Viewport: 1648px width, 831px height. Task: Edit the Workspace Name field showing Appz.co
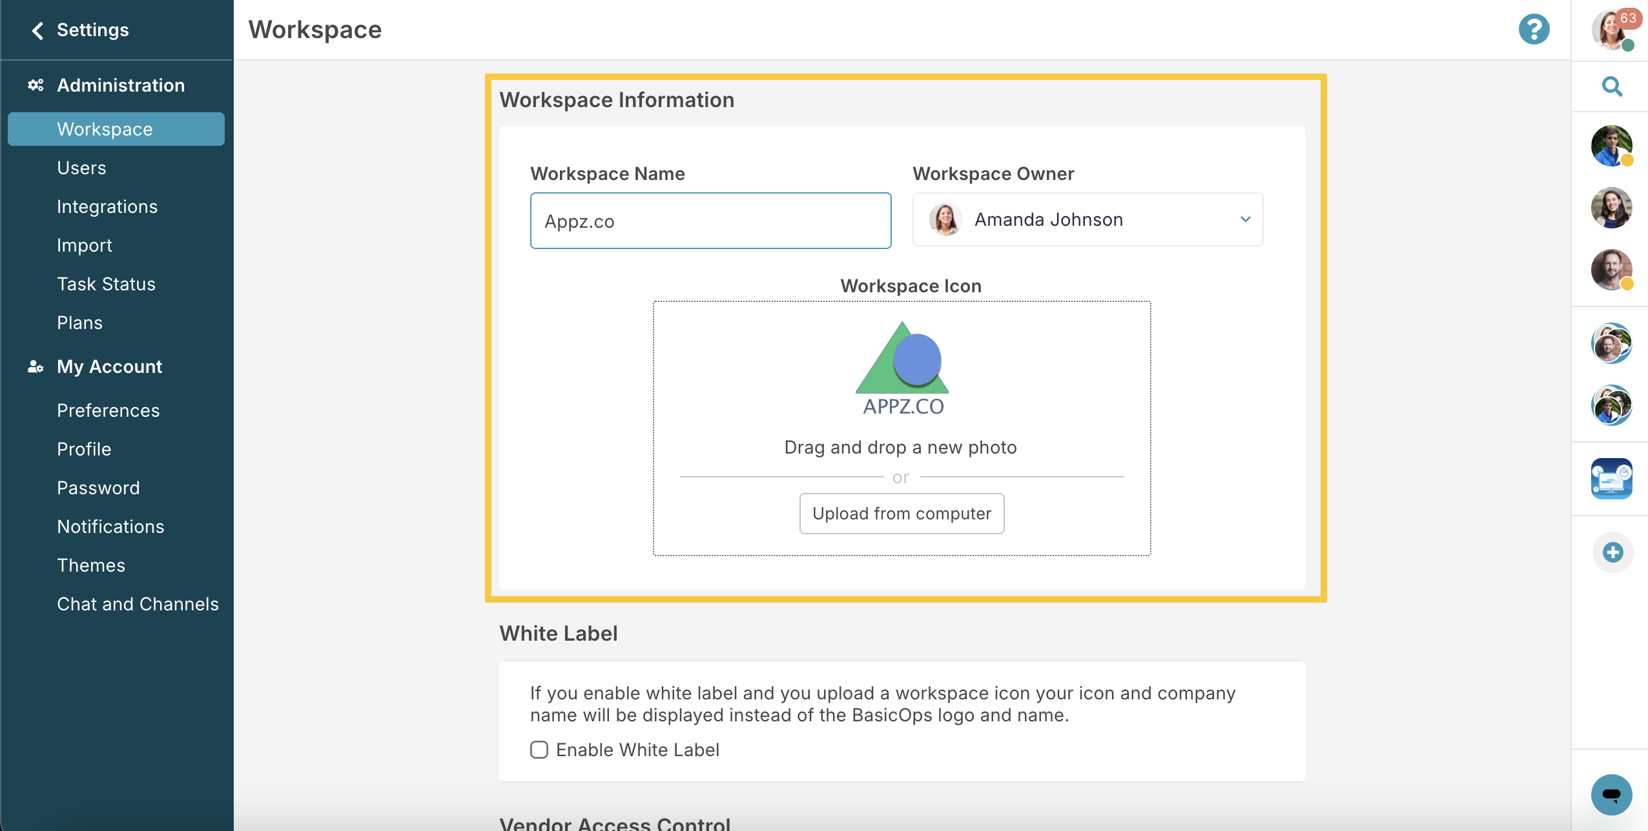point(710,221)
